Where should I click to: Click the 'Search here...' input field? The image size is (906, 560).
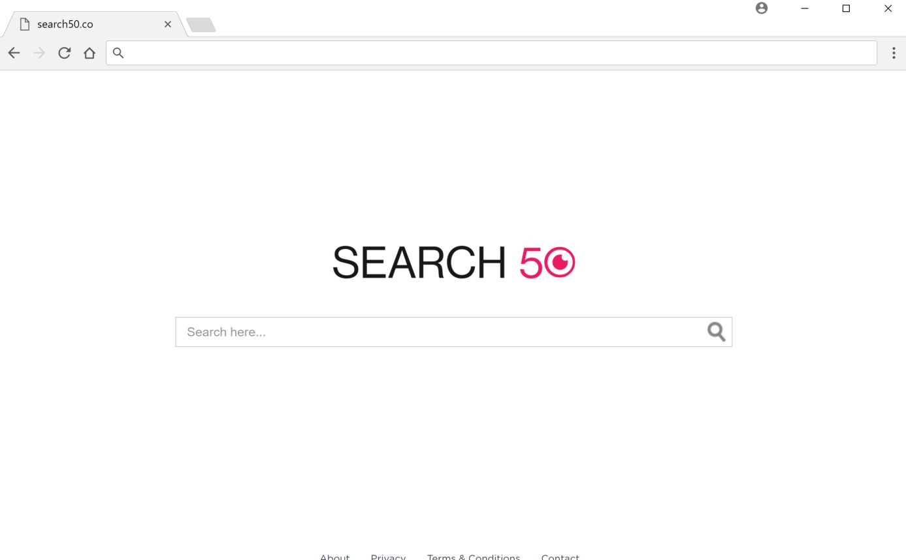click(x=442, y=332)
